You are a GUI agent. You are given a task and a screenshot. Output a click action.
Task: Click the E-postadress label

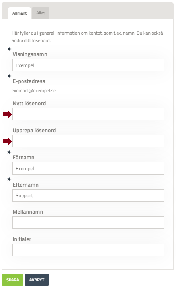(x=29, y=81)
